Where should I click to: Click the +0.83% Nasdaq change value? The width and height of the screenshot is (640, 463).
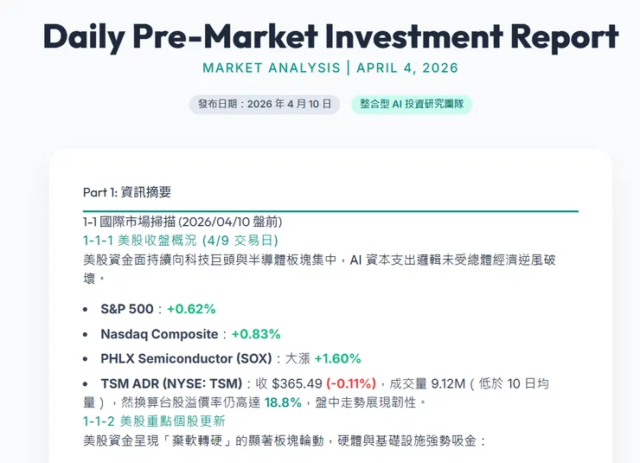(x=255, y=334)
